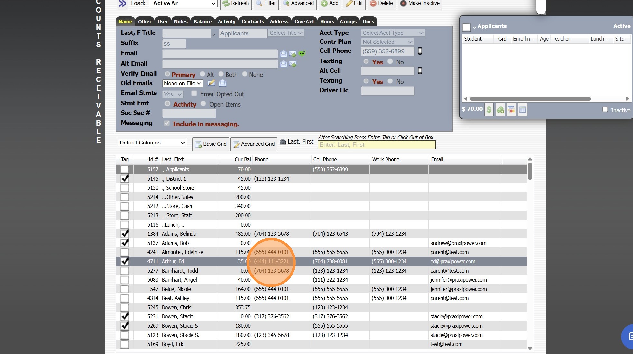
Task: Check the Inactive checkbox
Action: pos(605,110)
